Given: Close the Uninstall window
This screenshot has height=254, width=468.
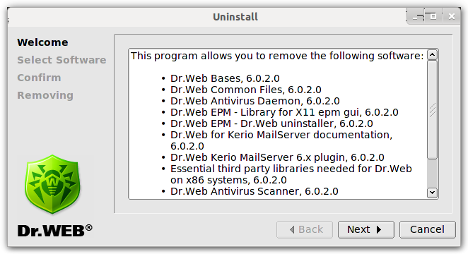Looking at the screenshot, I should [452, 17].
